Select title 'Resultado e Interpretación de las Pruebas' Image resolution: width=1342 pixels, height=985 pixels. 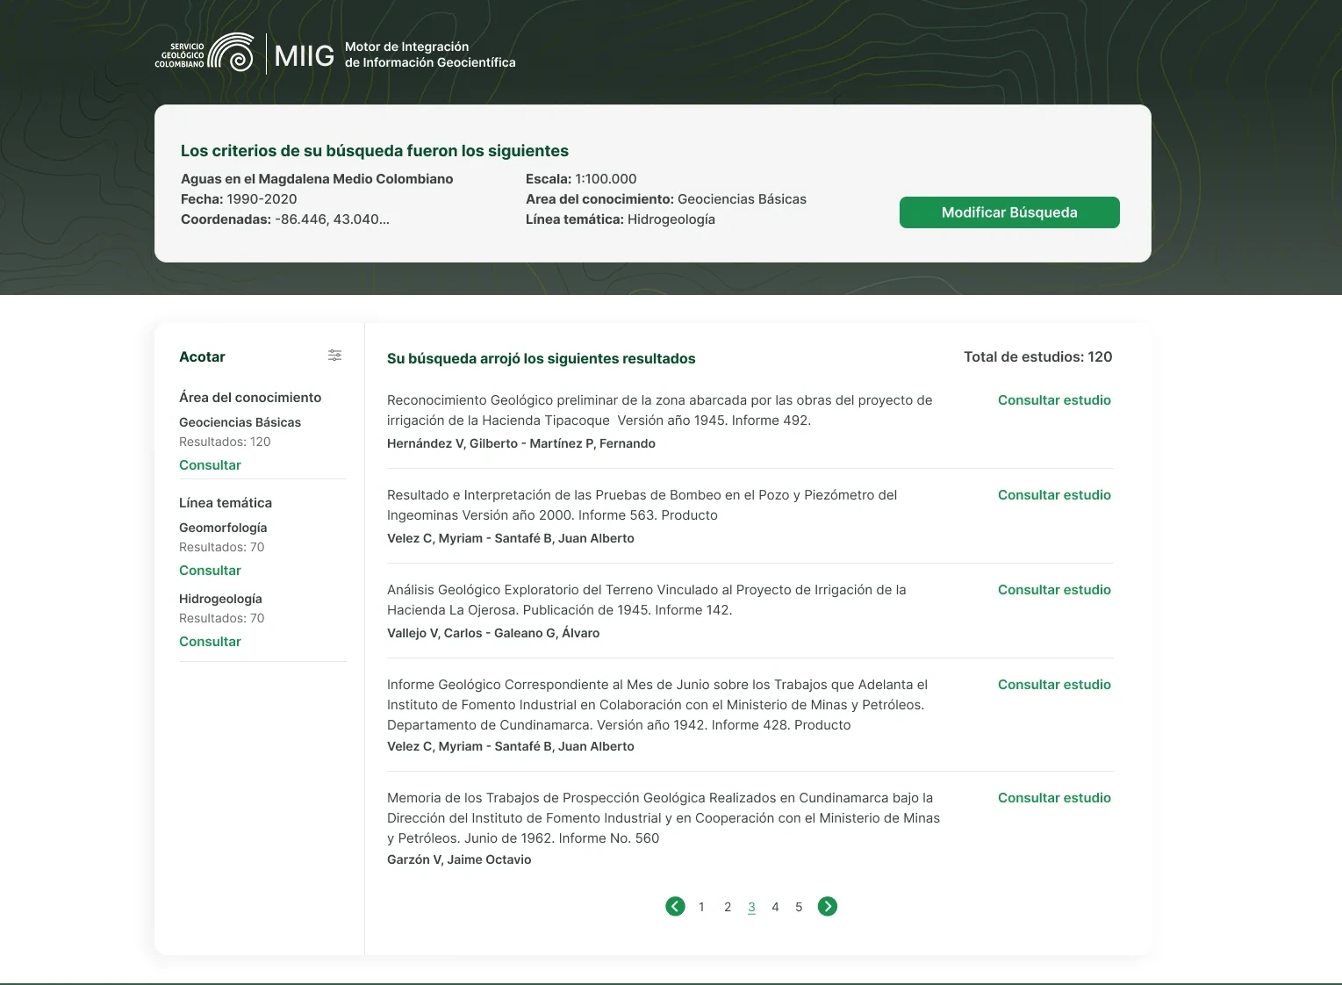pyautogui.click(x=642, y=505)
